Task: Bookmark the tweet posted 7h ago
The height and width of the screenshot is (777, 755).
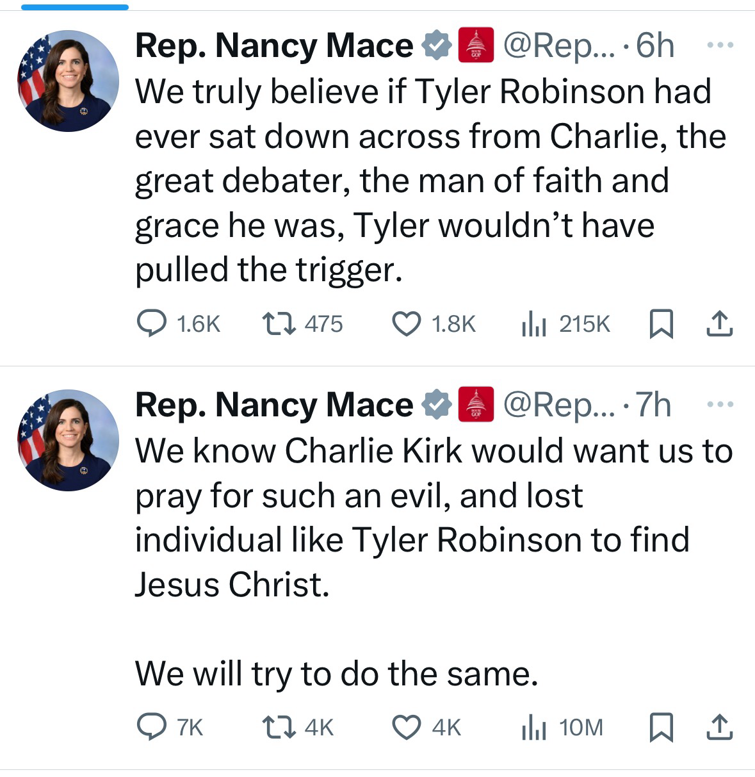Action: tap(661, 728)
